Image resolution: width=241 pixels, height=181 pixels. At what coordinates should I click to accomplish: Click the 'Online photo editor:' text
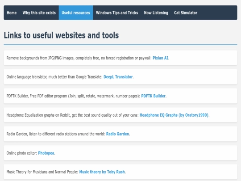point(22,153)
